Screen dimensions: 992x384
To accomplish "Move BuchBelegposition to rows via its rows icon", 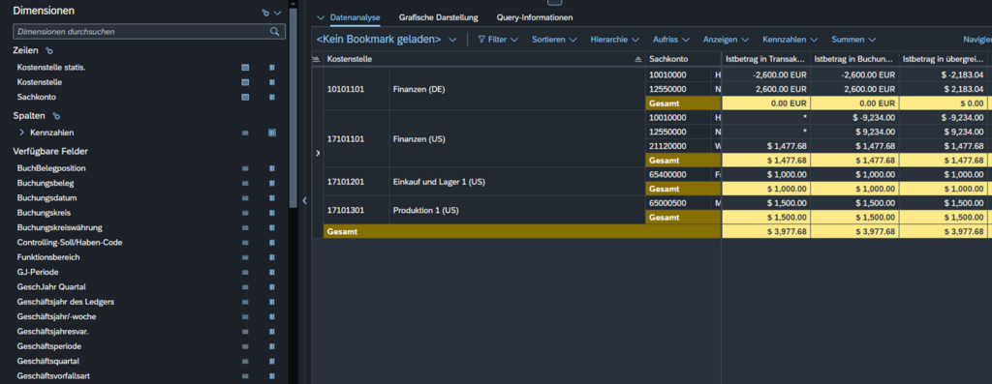I will pos(245,168).
